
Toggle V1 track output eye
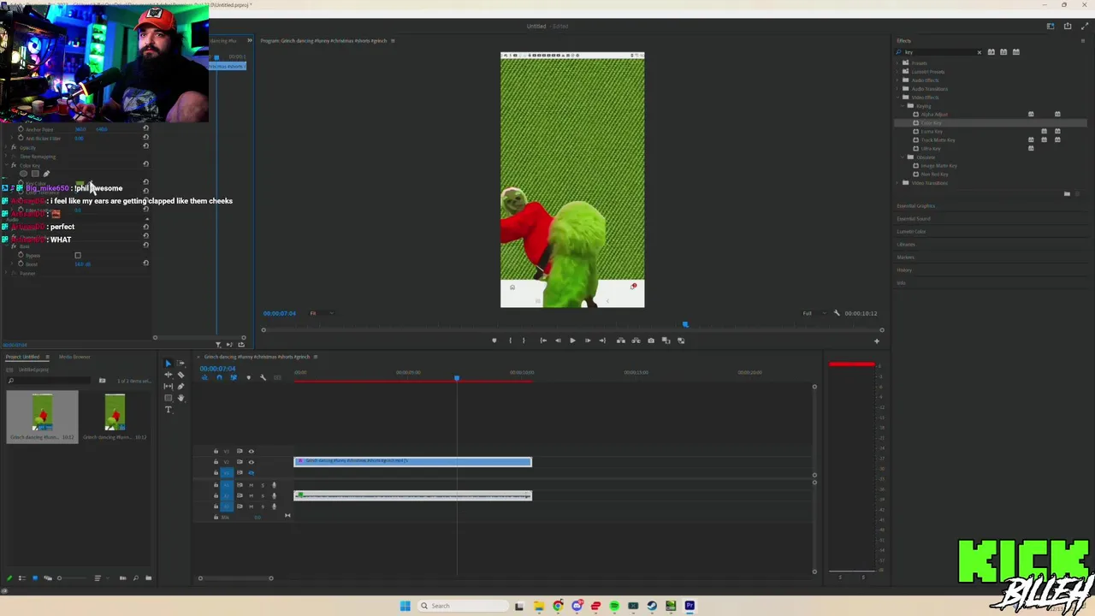(252, 473)
